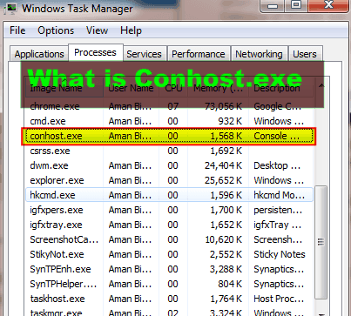Sort by User Name column header
Image resolution: width=351 pixels, height=316 pixels.
[x=131, y=88]
